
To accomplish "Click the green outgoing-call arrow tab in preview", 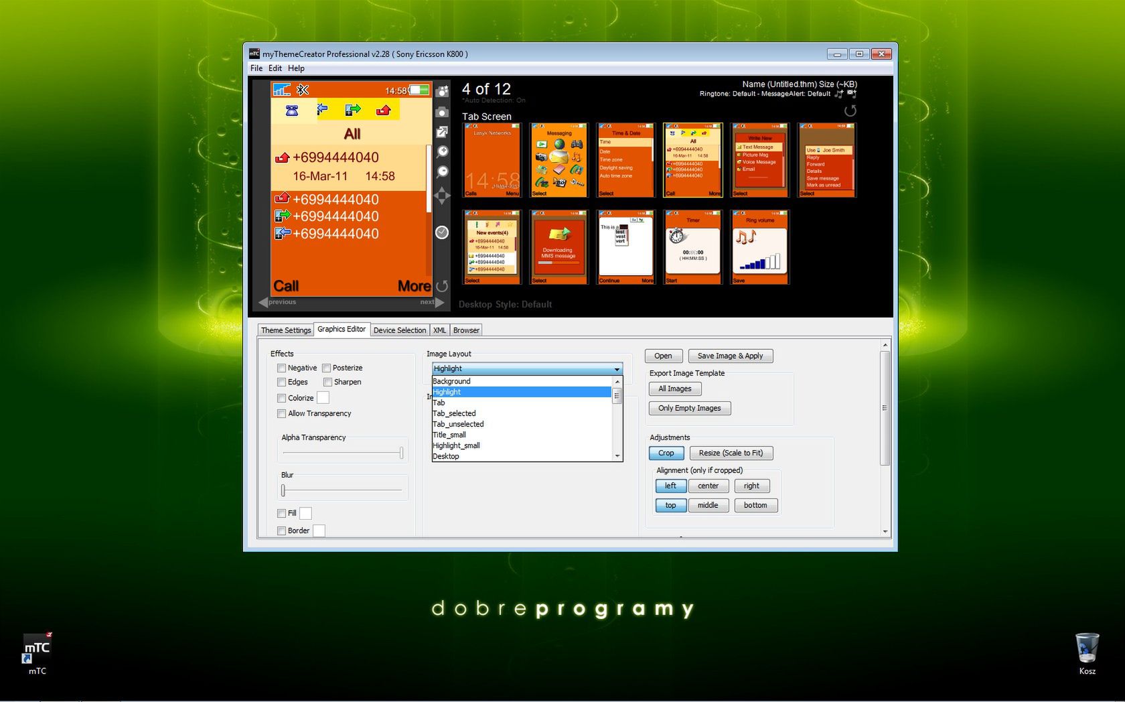I will 353,109.
